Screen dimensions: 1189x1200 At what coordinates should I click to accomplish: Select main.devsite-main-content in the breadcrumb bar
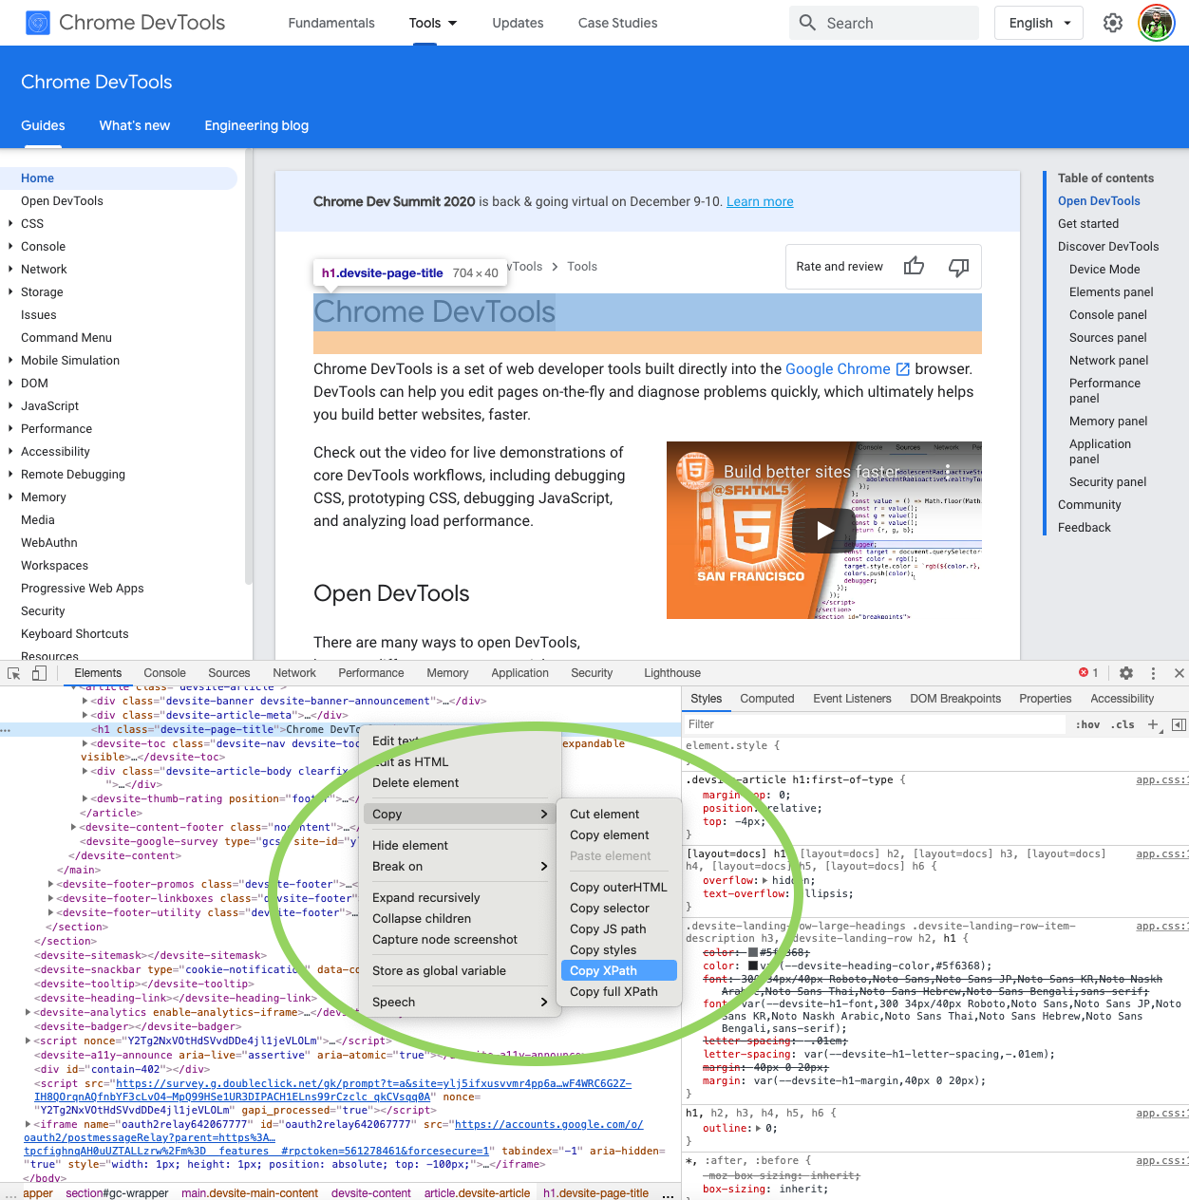pyautogui.click(x=250, y=1193)
